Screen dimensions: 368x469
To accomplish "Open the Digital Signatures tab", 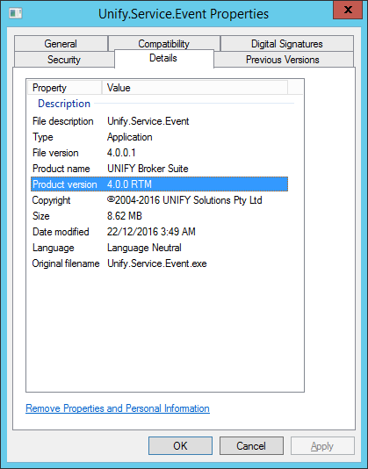I will [287, 44].
